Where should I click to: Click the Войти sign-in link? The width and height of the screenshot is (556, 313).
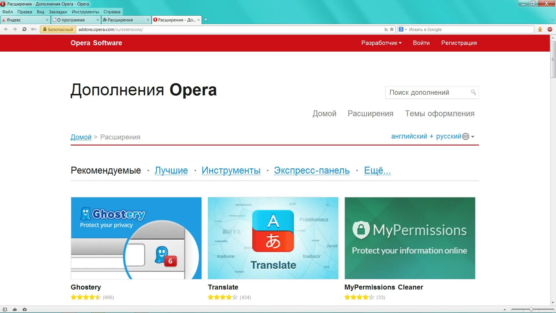click(421, 43)
